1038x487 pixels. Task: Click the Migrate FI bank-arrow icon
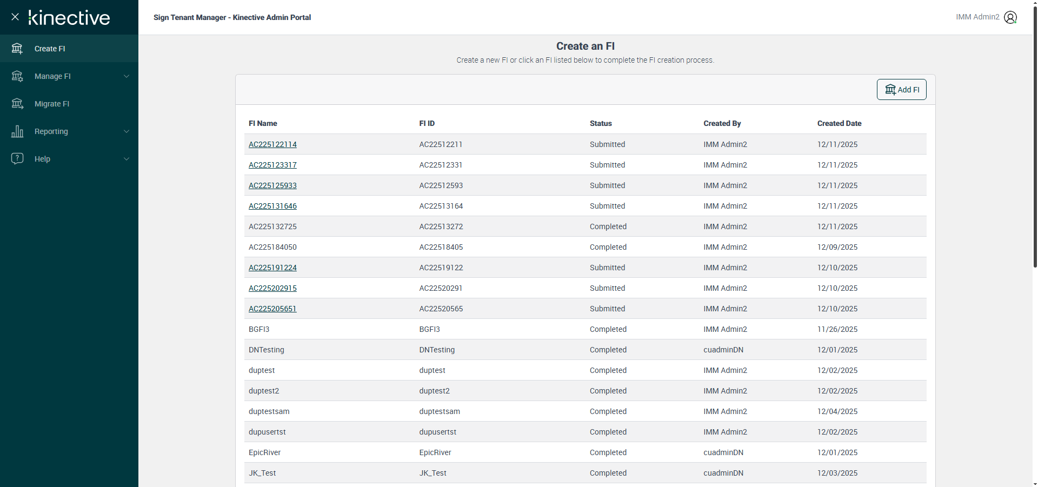17,104
